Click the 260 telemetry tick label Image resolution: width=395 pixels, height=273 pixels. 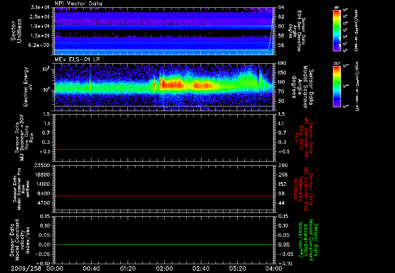coord(282,165)
